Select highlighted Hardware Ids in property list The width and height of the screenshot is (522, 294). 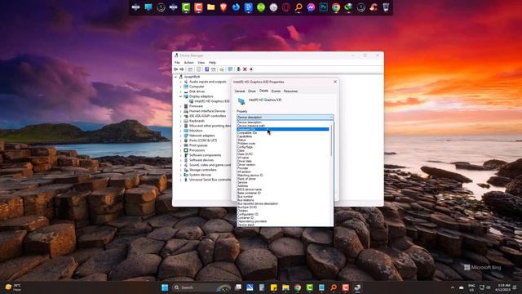[283, 129]
